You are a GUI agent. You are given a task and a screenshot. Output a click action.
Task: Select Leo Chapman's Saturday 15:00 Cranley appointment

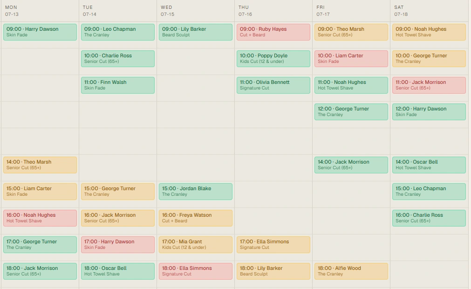tap(429, 192)
